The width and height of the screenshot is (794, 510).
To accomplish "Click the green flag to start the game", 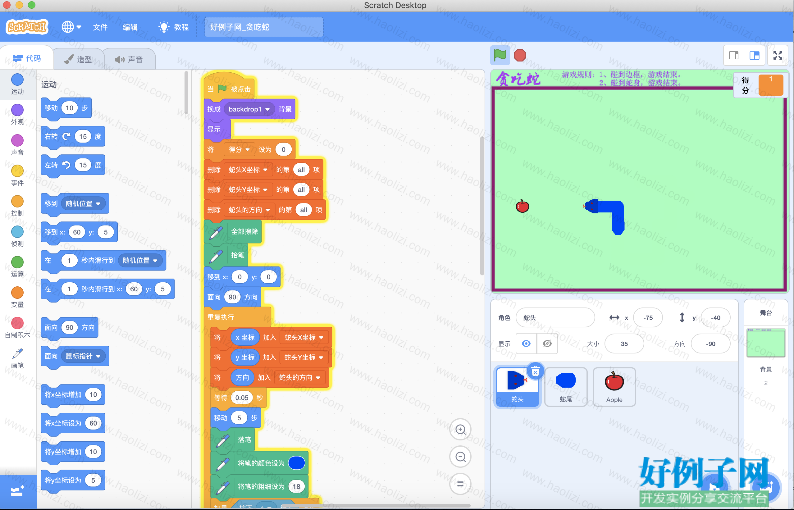I will 500,55.
